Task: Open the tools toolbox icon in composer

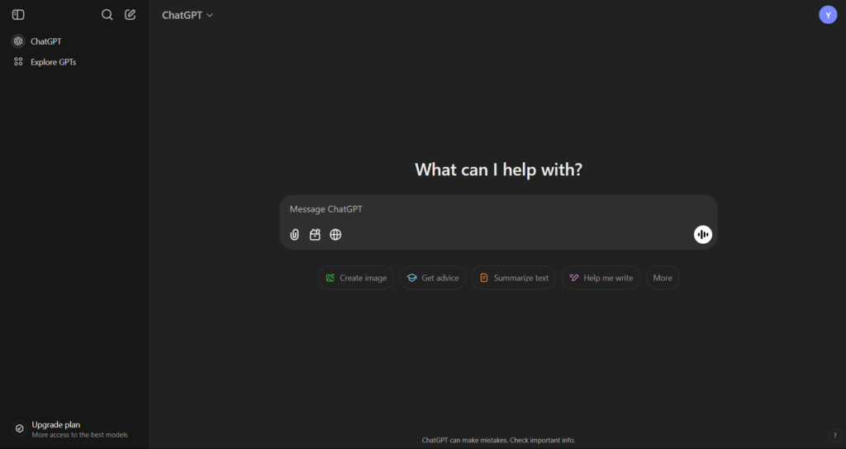Action: click(315, 235)
